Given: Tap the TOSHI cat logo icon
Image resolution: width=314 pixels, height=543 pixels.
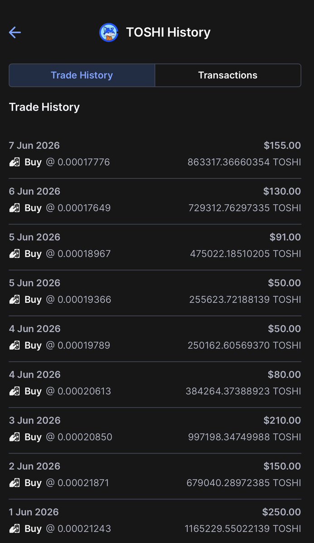Looking at the screenshot, I should click(x=109, y=33).
